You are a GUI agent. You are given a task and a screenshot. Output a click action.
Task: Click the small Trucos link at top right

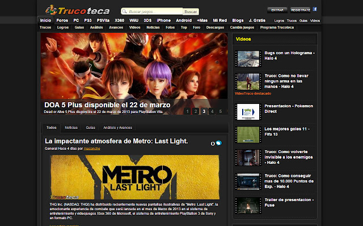pos(292,21)
